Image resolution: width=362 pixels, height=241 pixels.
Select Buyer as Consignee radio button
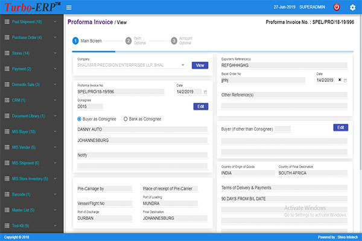[x=79, y=119]
